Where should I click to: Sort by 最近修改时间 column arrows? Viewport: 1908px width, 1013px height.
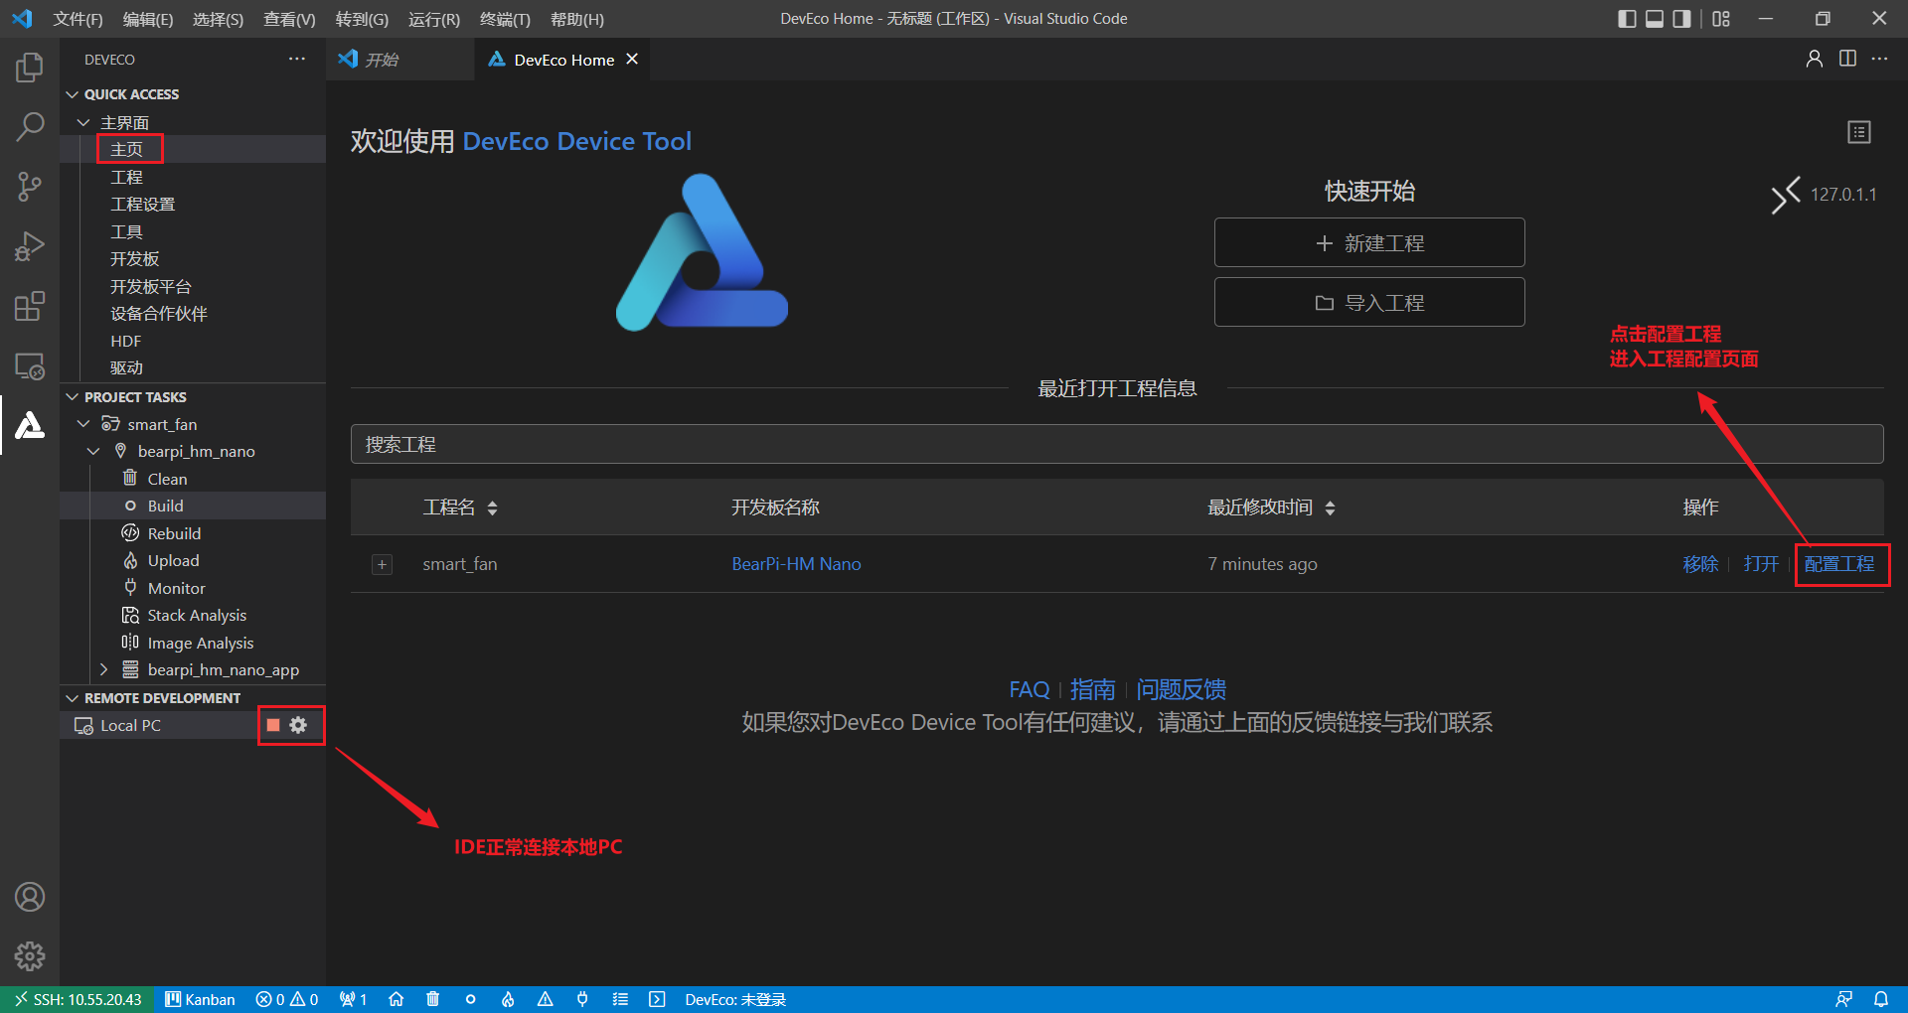click(x=1330, y=507)
